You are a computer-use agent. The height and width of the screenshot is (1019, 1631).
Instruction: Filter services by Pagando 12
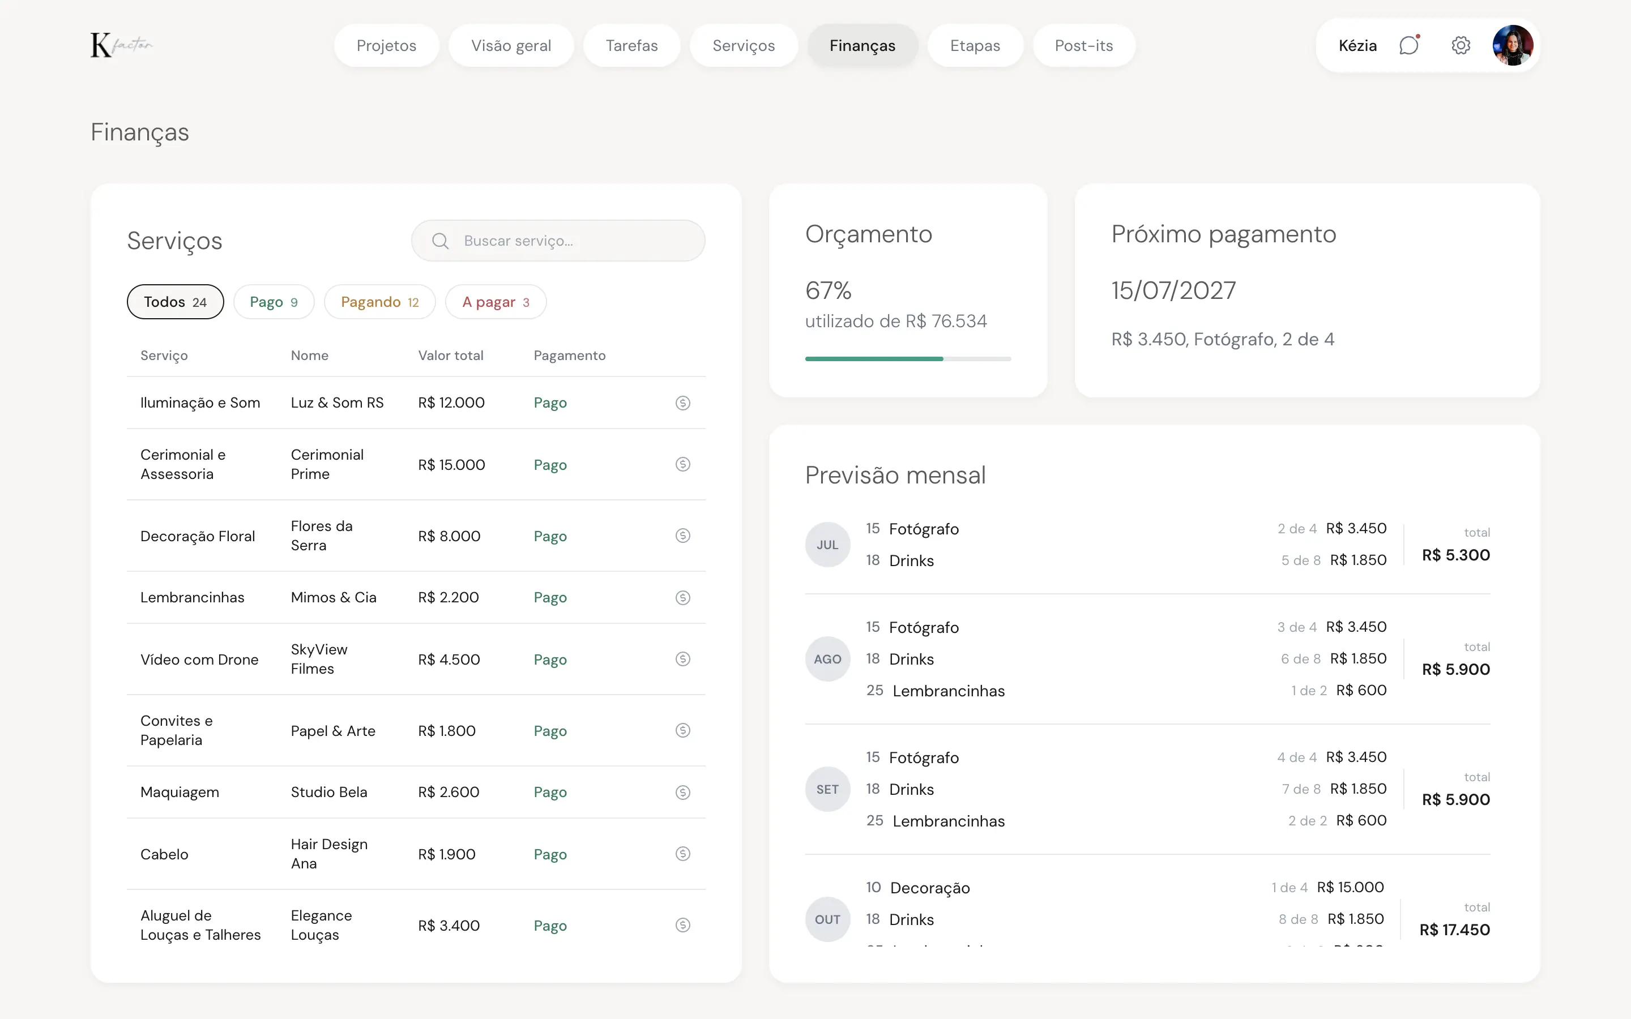tap(379, 302)
